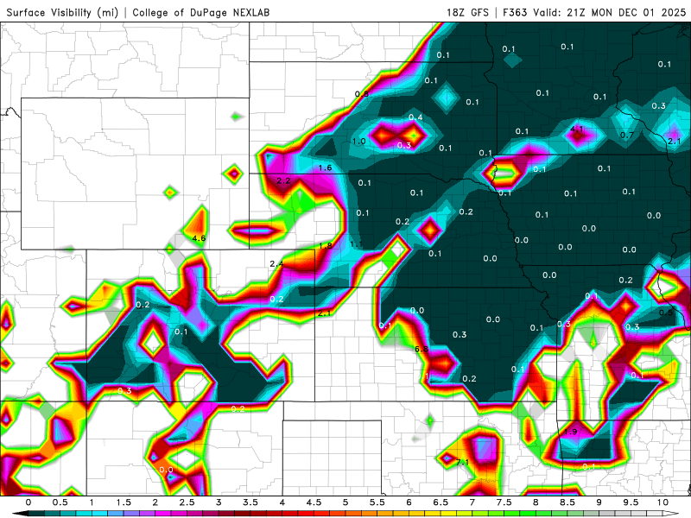Click the colorbar tick label 8
The height and width of the screenshot is (518, 691).
click(536, 502)
